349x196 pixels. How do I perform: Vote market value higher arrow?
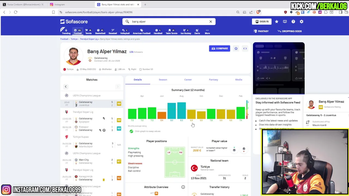[234, 149]
